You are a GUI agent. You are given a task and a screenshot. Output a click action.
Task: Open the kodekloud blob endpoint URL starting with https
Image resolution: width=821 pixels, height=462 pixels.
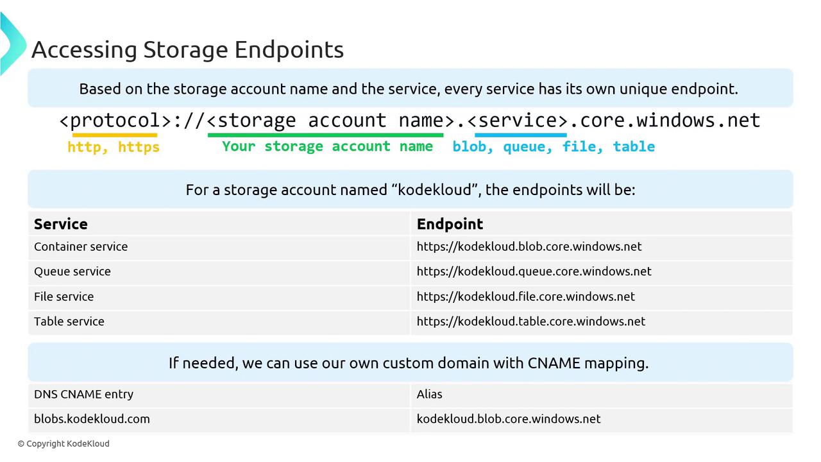coord(529,246)
